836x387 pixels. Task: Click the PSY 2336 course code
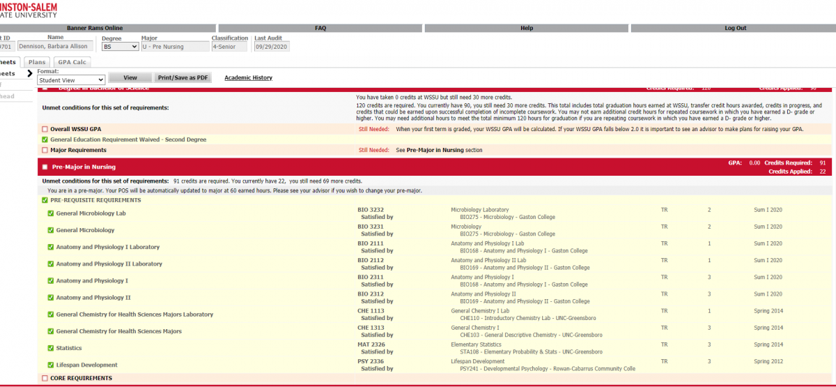[x=371, y=361]
